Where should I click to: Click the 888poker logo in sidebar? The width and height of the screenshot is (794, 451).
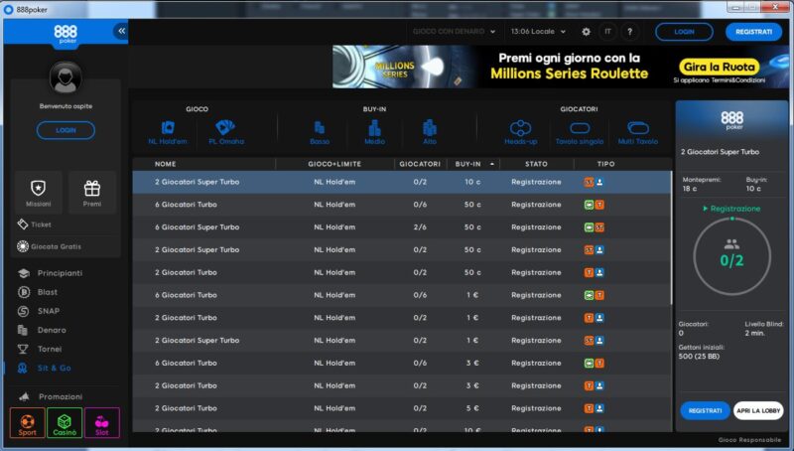pyautogui.click(x=66, y=34)
